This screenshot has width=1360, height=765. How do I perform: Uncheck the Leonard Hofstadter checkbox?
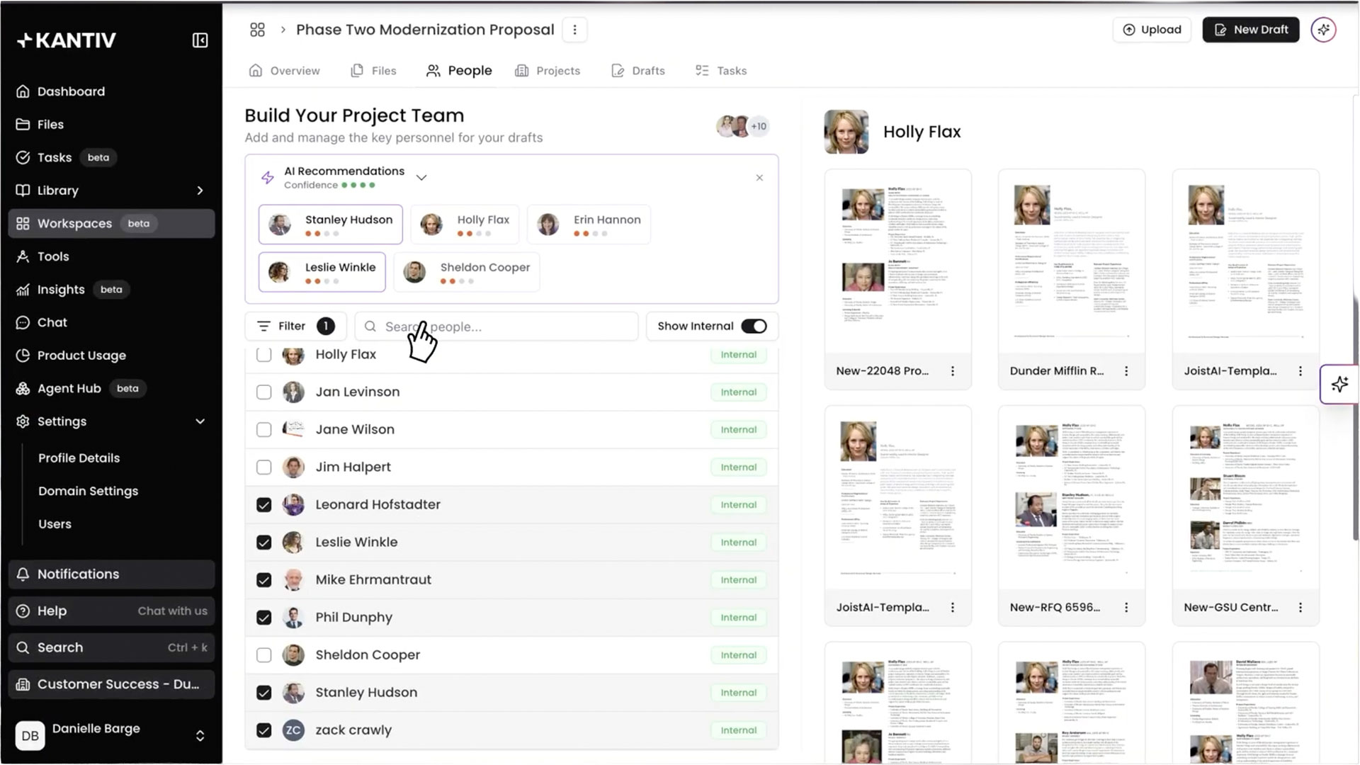pos(263,504)
